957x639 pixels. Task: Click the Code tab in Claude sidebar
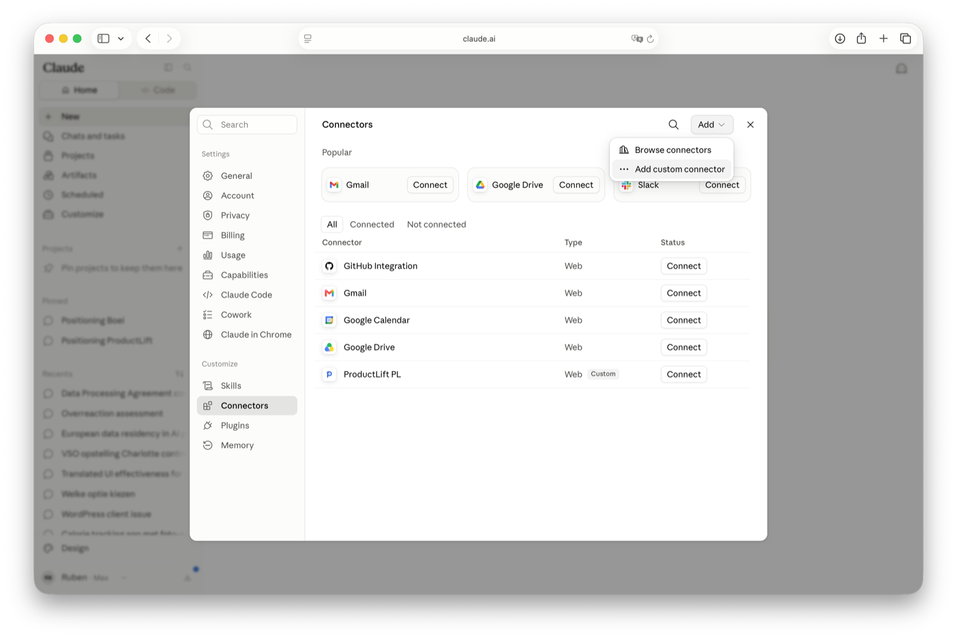pyautogui.click(x=157, y=90)
